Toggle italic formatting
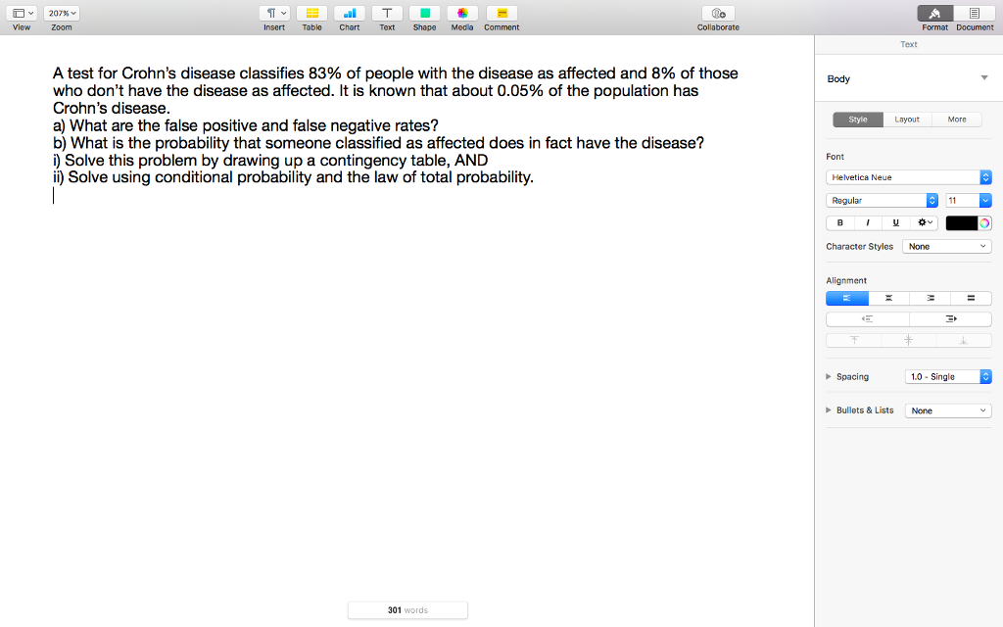This screenshot has height=627, width=1003. 867,222
